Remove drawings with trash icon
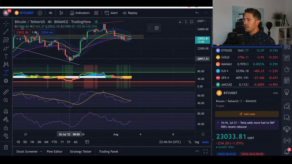The height and width of the screenshot is (164, 292). tap(6, 147)
